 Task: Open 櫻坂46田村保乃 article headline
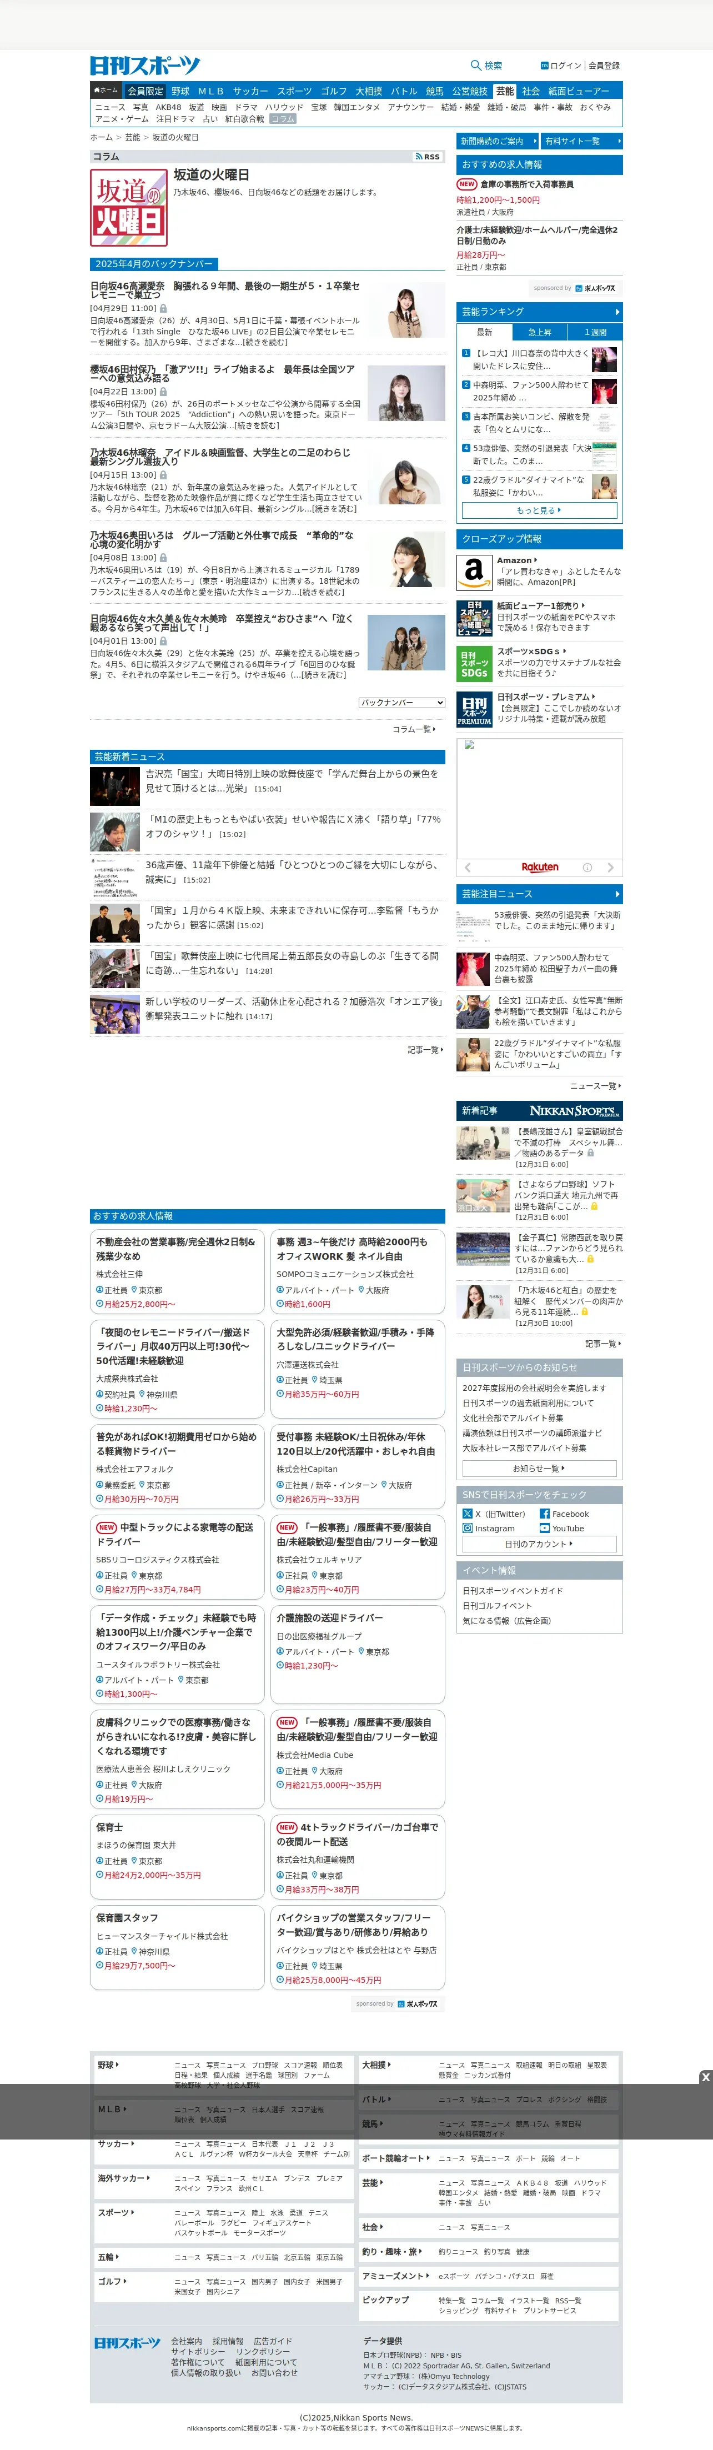(x=223, y=374)
